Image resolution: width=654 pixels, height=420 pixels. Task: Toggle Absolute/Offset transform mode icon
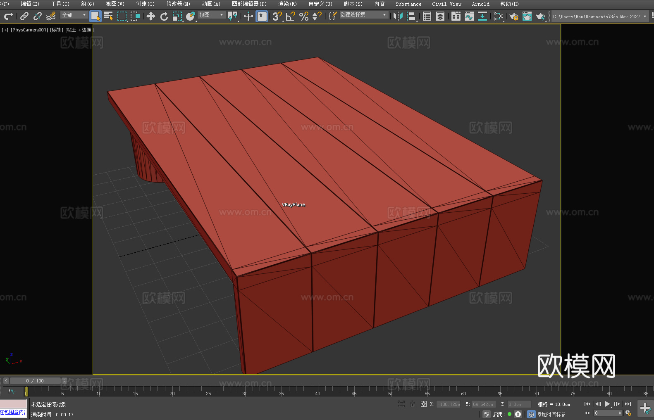pos(424,404)
